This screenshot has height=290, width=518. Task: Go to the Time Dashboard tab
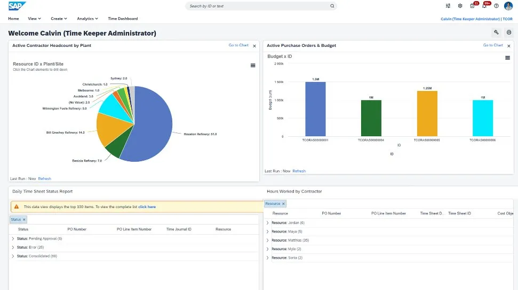(123, 19)
